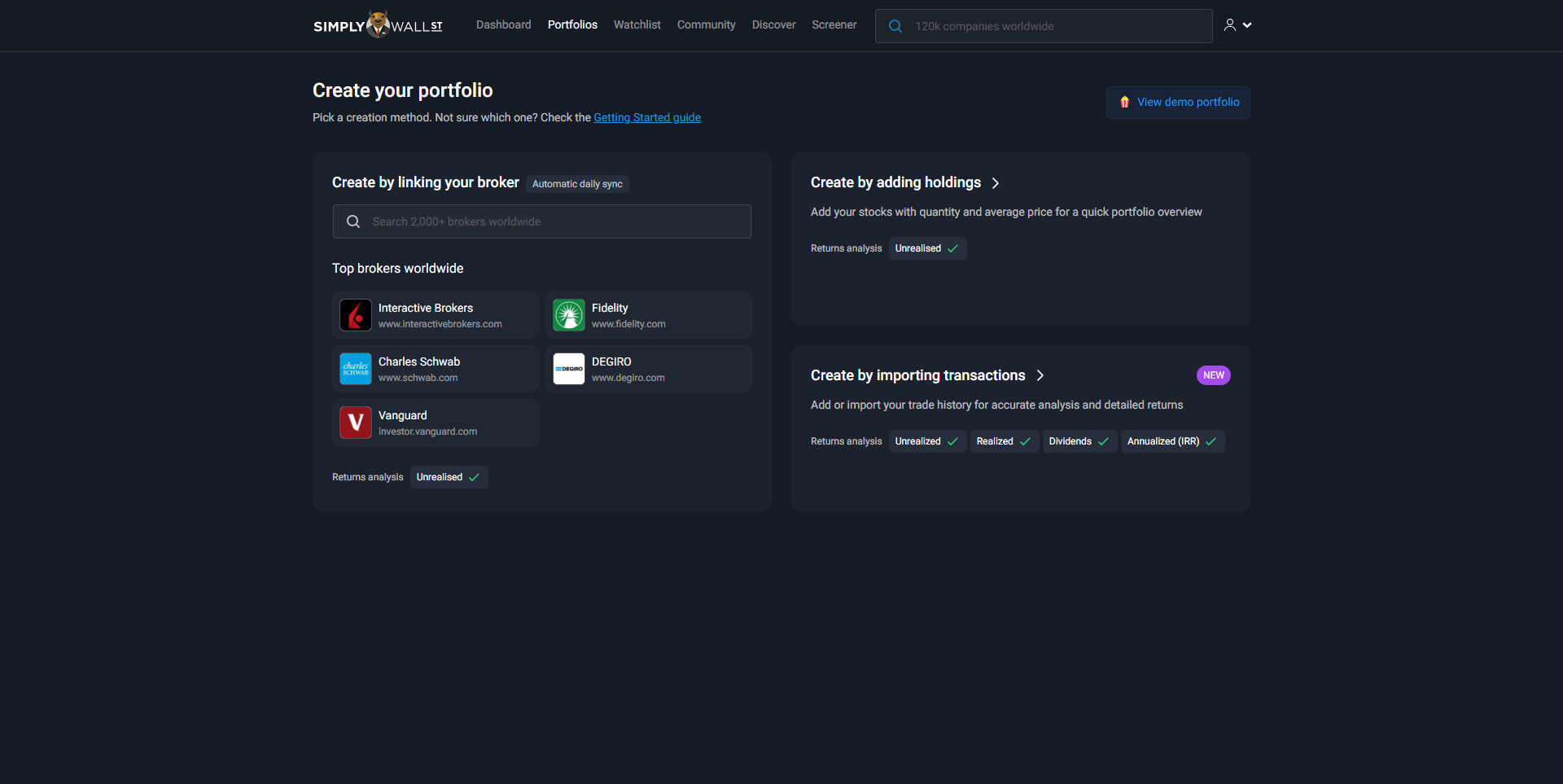Screen dimensions: 1563x784
Task: Click the magnifier icon in company search
Action: click(x=895, y=26)
